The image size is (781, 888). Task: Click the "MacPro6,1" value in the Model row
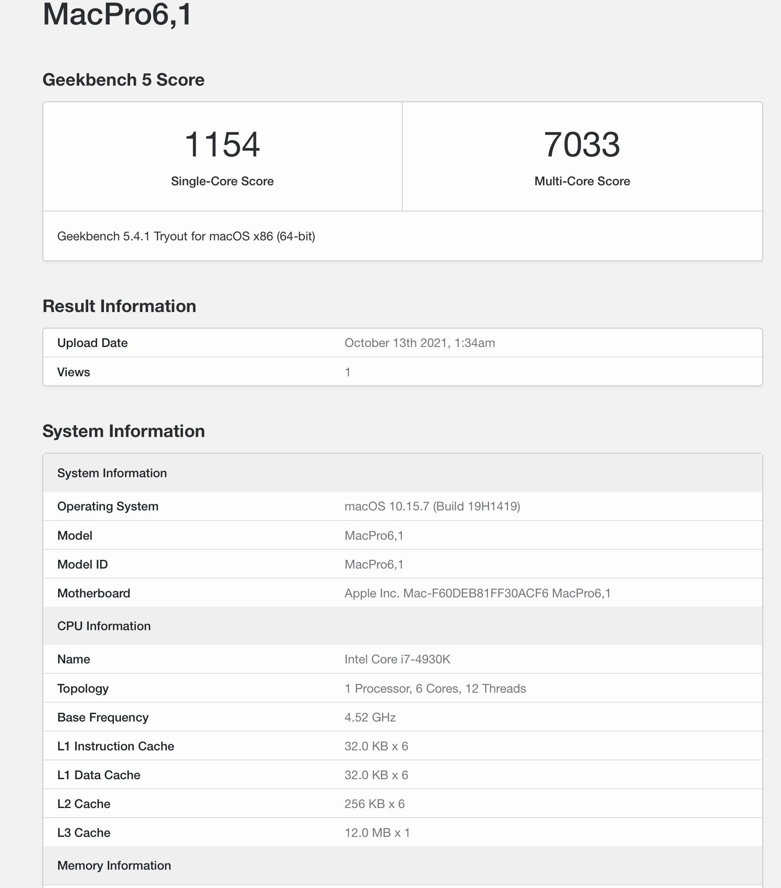click(x=374, y=536)
